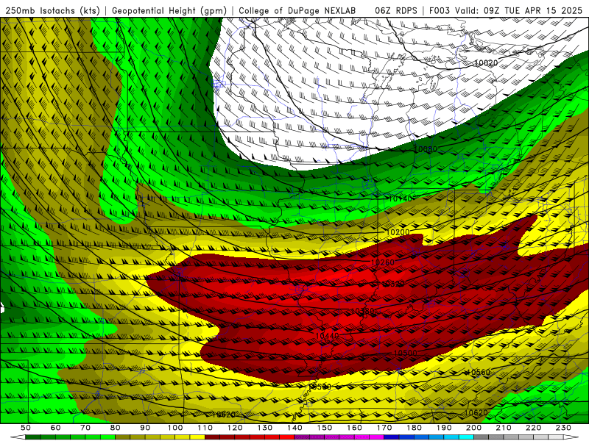The width and height of the screenshot is (589, 441).
Task: Select the 10140 height contour label
Action: (x=400, y=198)
